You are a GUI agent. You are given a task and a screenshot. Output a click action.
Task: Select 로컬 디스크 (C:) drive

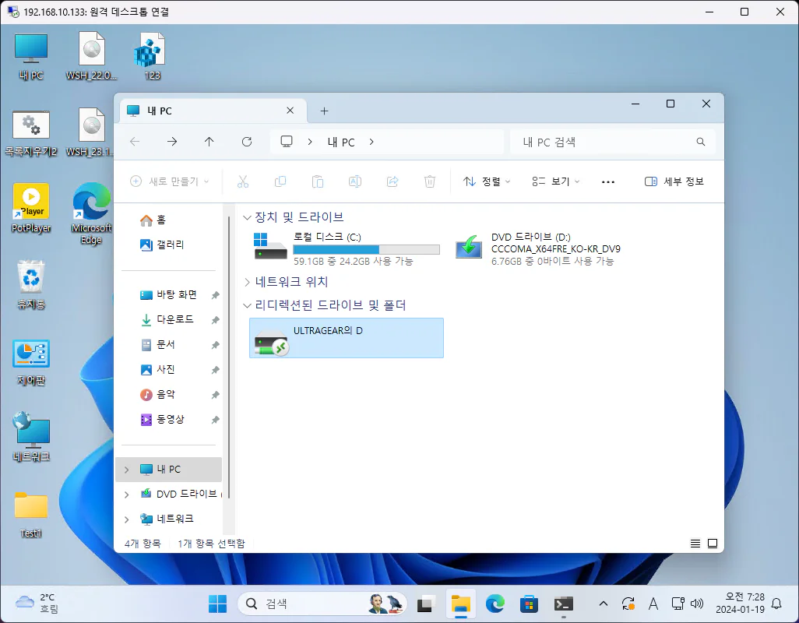point(347,248)
